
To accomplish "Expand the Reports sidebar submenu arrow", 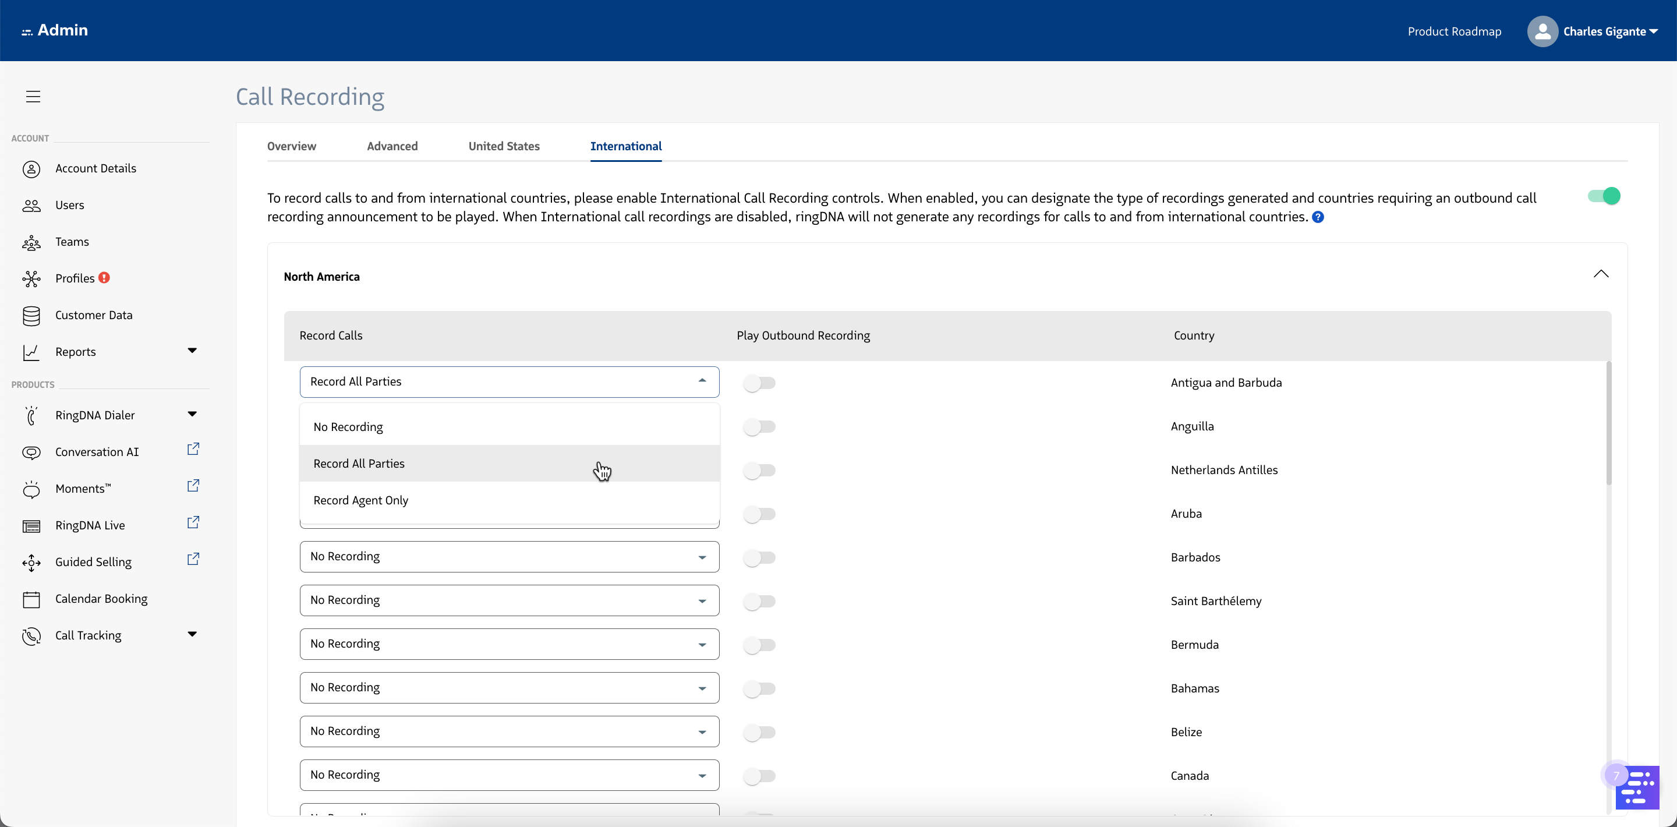I will (x=192, y=351).
